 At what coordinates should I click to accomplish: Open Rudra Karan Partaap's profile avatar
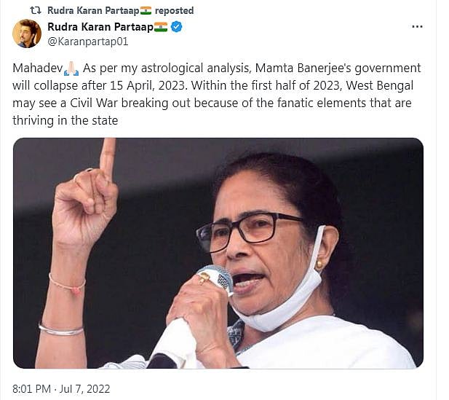27,34
